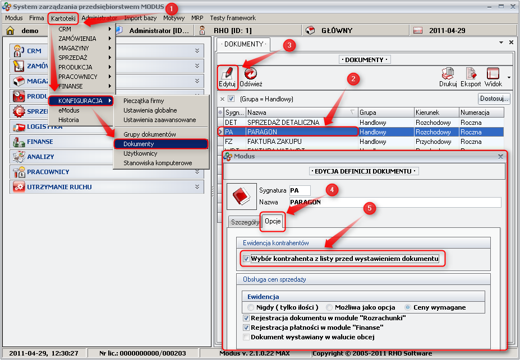Toggle Wybór kontrahenta z listy checkbox
This screenshot has height=360, width=520.
tap(246, 259)
